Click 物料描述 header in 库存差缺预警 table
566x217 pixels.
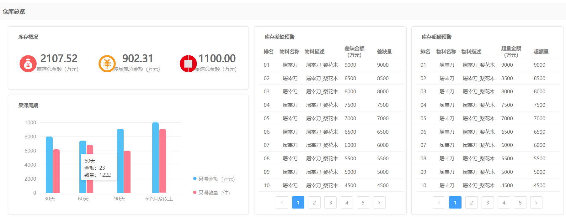click(x=314, y=52)
